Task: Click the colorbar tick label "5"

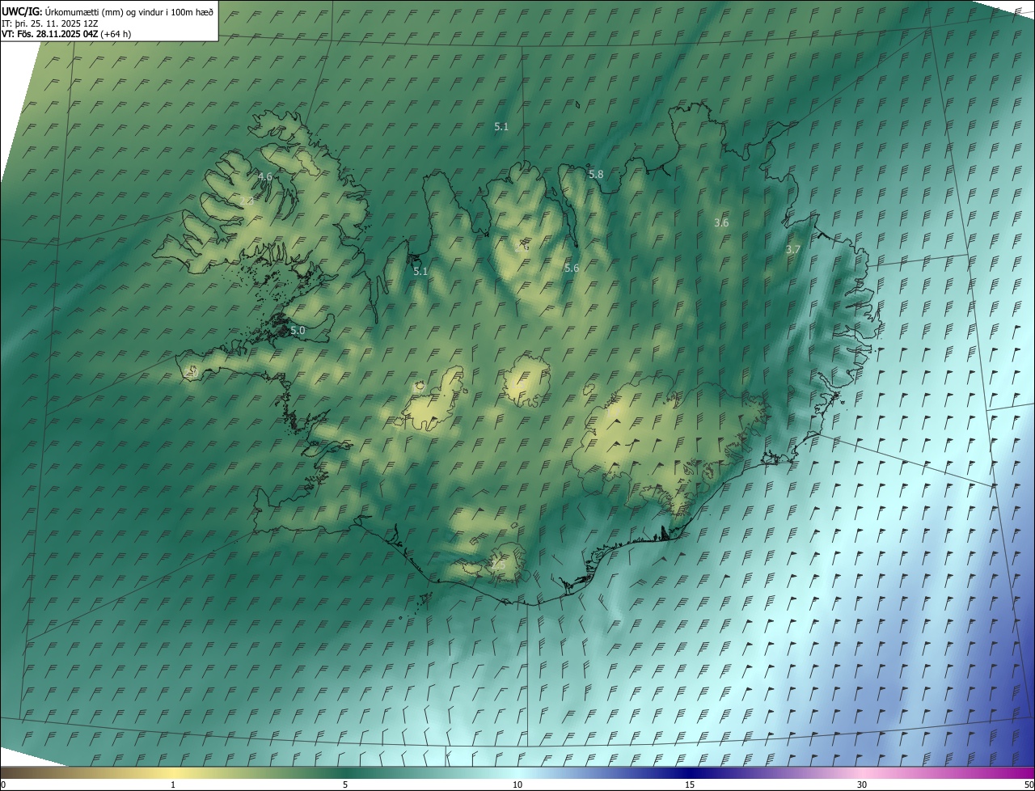Action: (x=345, y=785)
